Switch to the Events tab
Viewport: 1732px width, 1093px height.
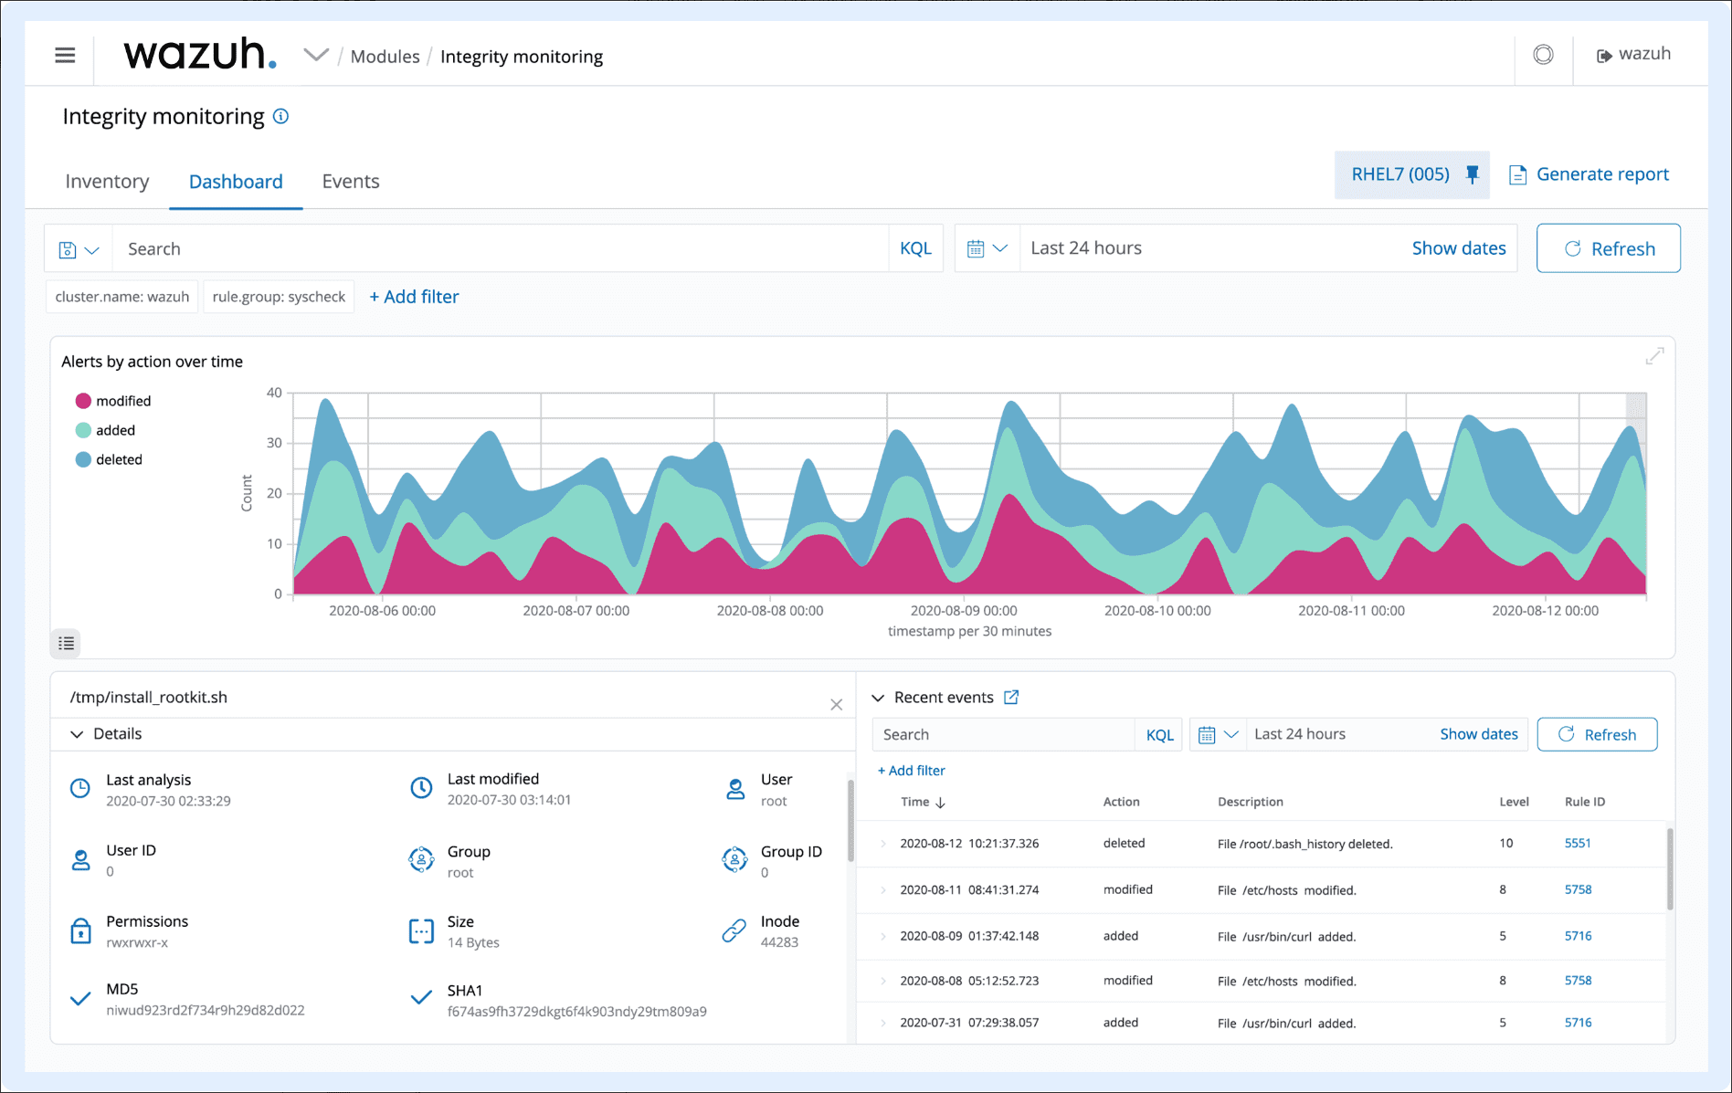coord(350,182)
